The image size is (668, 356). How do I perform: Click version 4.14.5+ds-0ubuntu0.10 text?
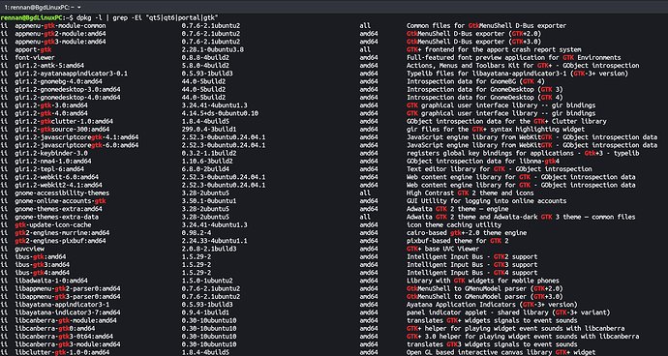[220, 113]
